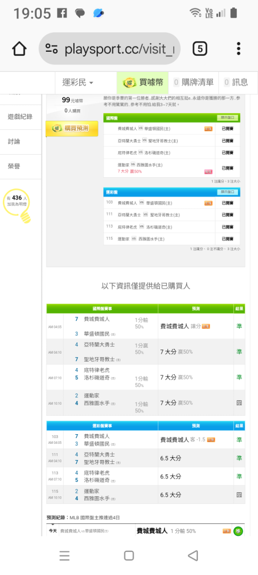Image resolution: width=258 pixels, height=575 pixels.
Task: Click the green coin icon by 今天 prediction
Action: 239,531
